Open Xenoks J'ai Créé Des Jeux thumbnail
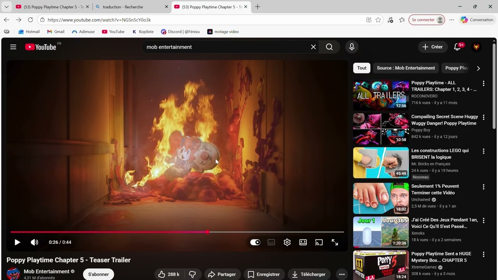The height and width of the screenshot is (280, 498). [381, 232]
